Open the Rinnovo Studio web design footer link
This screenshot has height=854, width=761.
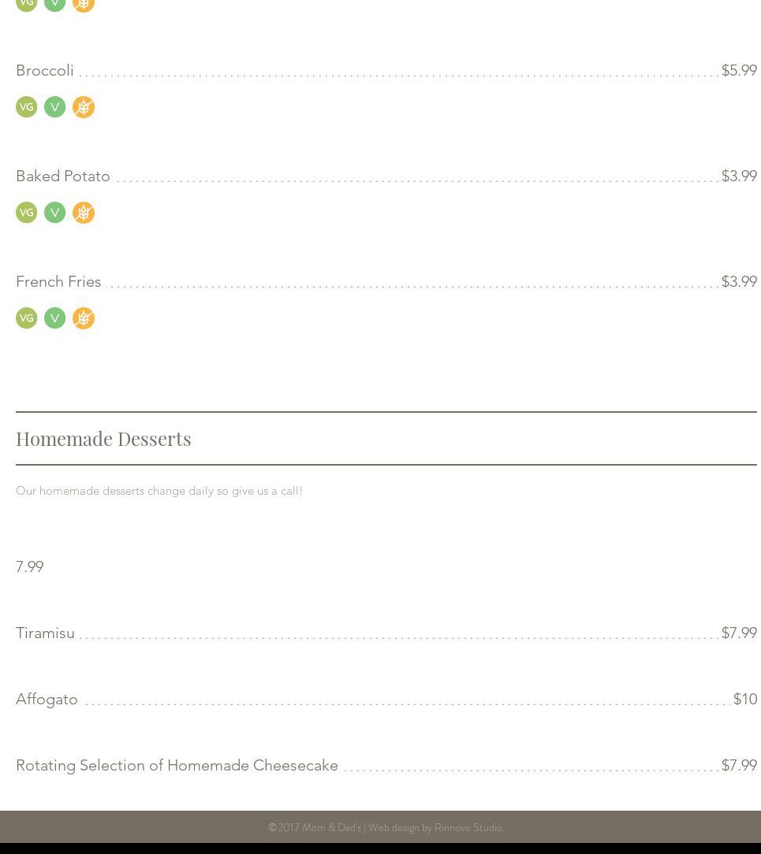pyautogui.click(x=468, y=827)
